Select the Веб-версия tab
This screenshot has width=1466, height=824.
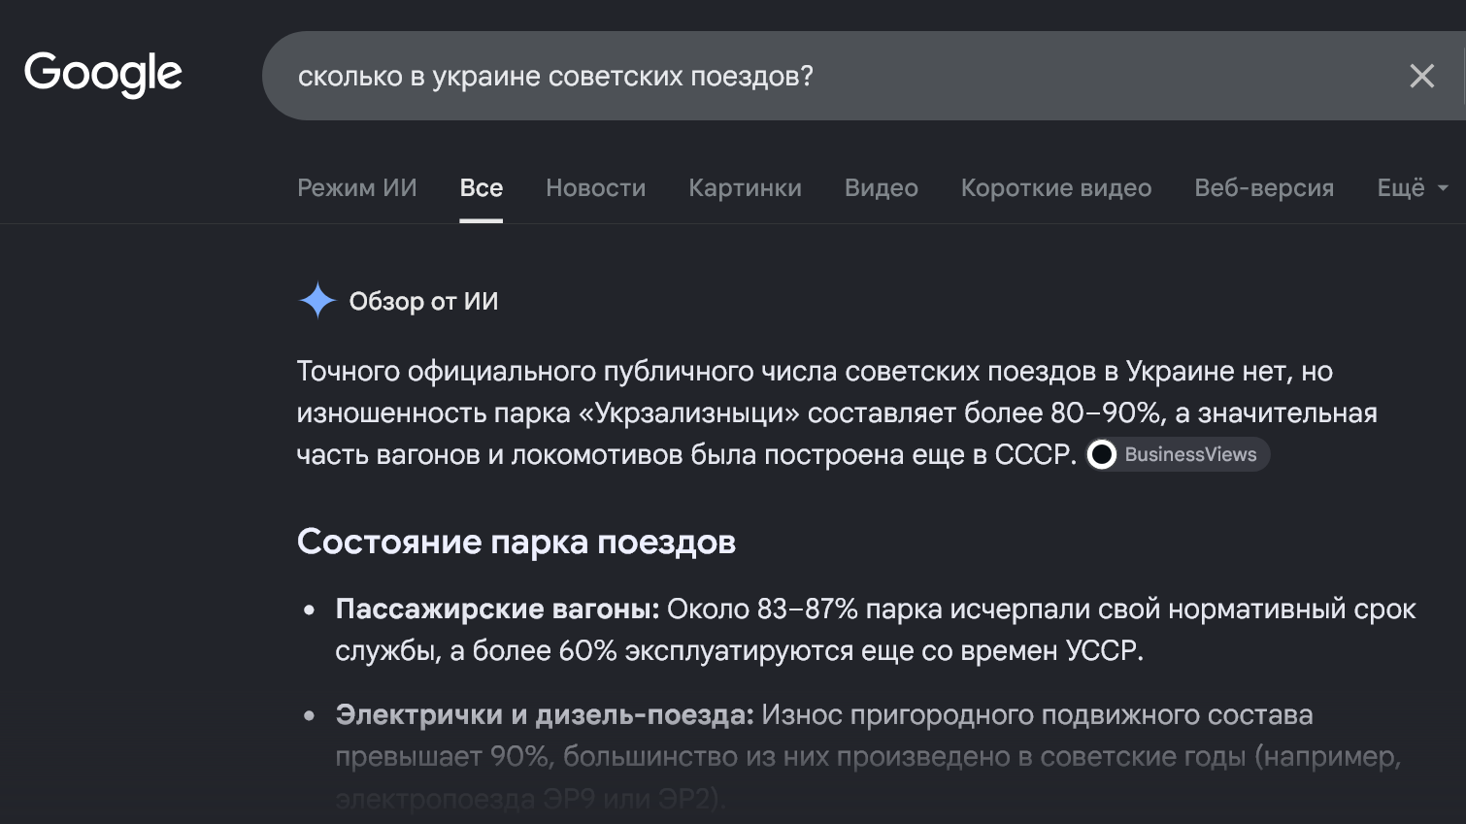[x=1264, y=188]
